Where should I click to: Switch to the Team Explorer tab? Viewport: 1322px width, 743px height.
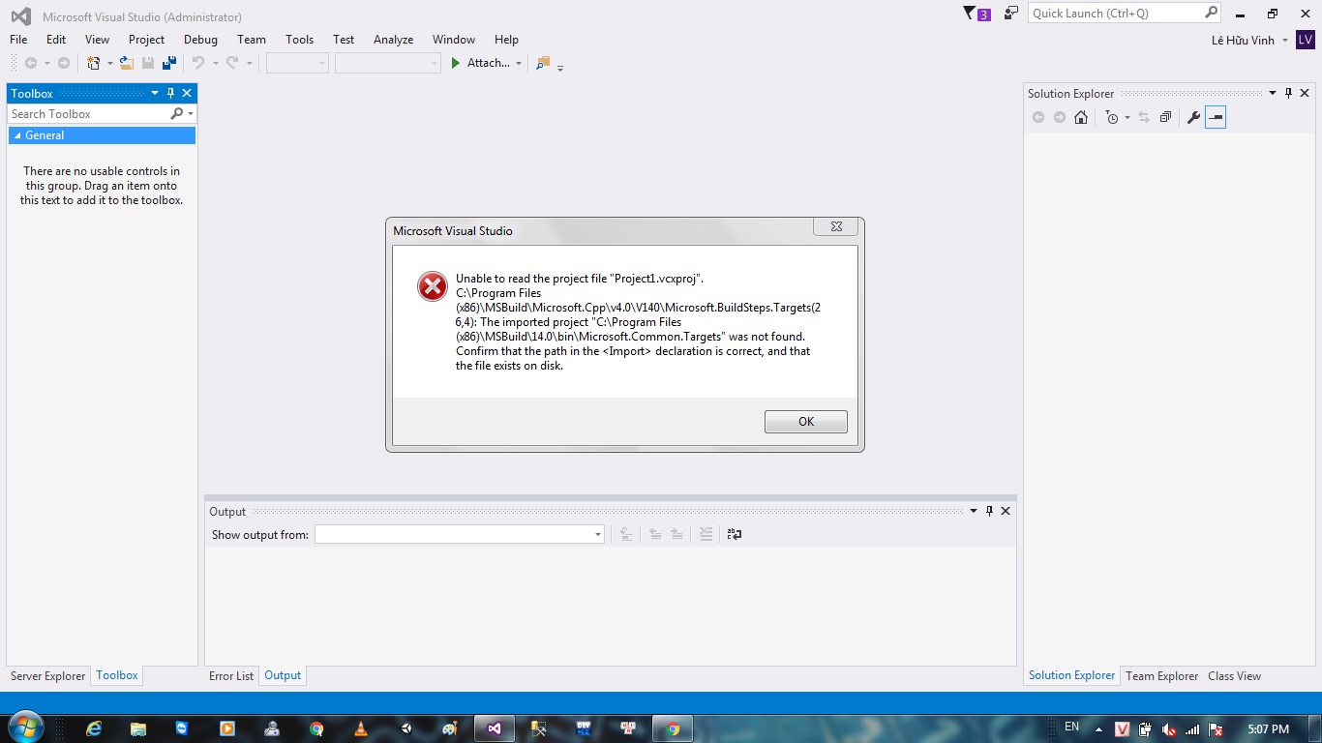[1161, 676]
